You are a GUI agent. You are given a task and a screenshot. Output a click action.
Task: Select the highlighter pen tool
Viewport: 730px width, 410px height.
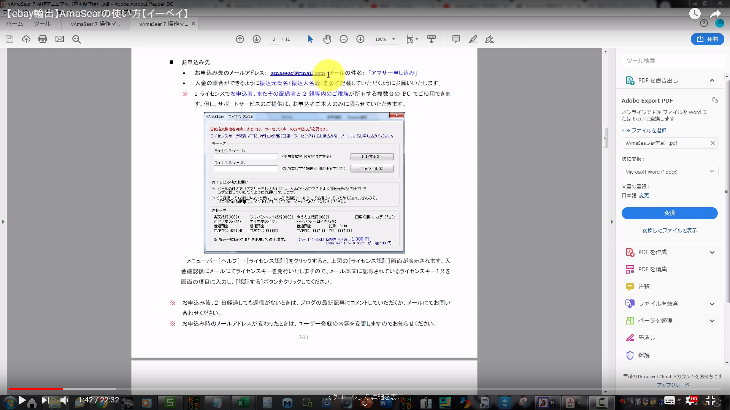click(x=473, y=39)
